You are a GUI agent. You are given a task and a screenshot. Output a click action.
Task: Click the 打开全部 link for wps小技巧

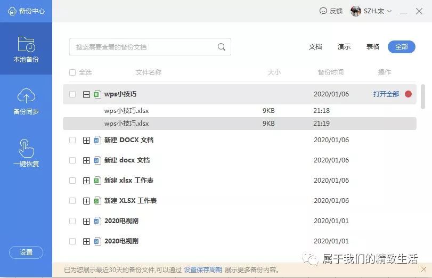coord(386,94)
